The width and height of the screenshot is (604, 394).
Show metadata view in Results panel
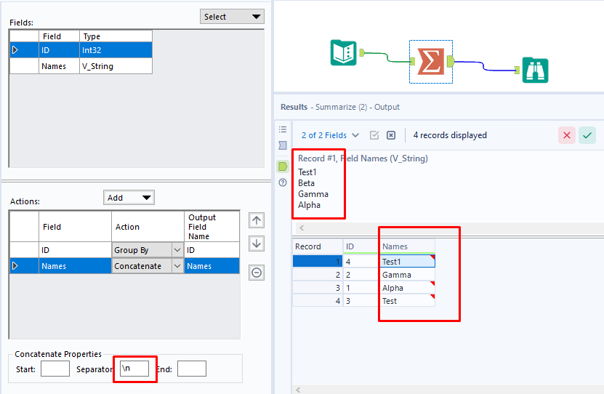(x=283, y=145)
